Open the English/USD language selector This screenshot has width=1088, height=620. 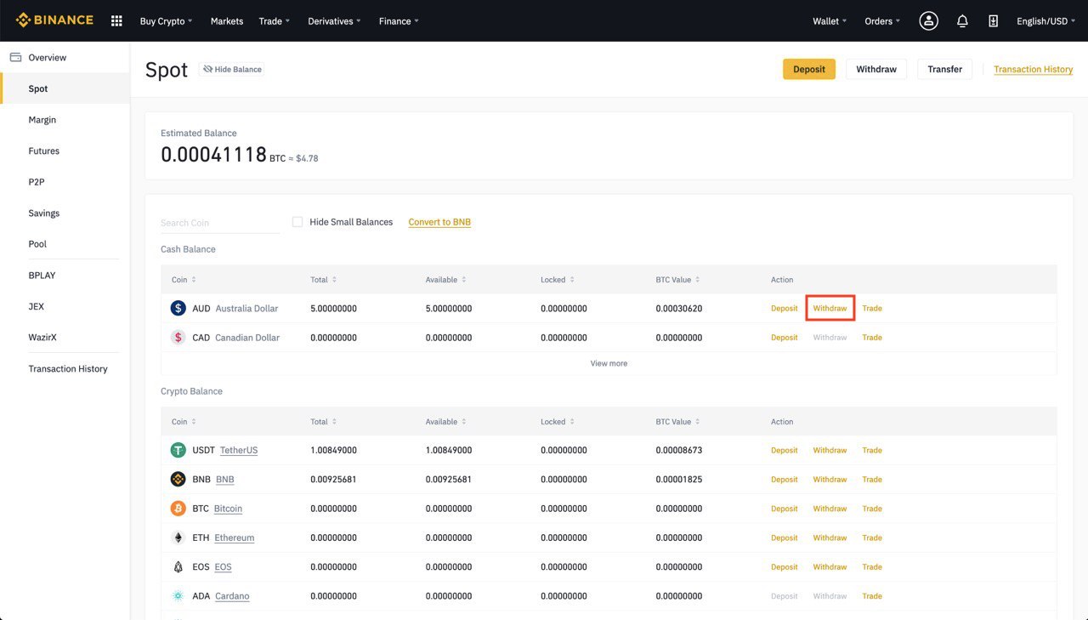click(x=1046, y=21)
